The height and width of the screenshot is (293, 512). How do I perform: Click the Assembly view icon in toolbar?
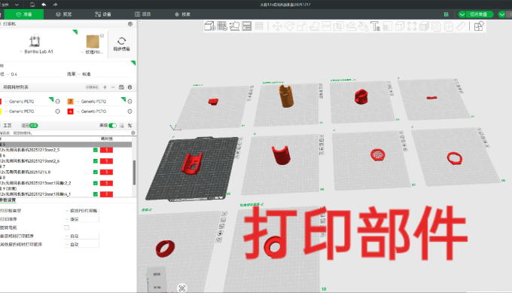pos(479,26)
